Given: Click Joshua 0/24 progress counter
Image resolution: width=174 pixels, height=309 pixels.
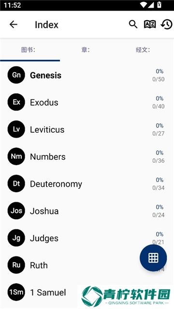Looking at the screenshot, I should coord(159,215).
